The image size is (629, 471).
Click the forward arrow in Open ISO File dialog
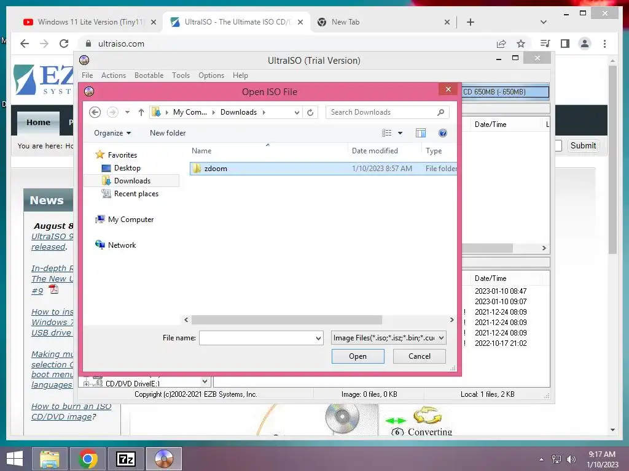[113, 112]
